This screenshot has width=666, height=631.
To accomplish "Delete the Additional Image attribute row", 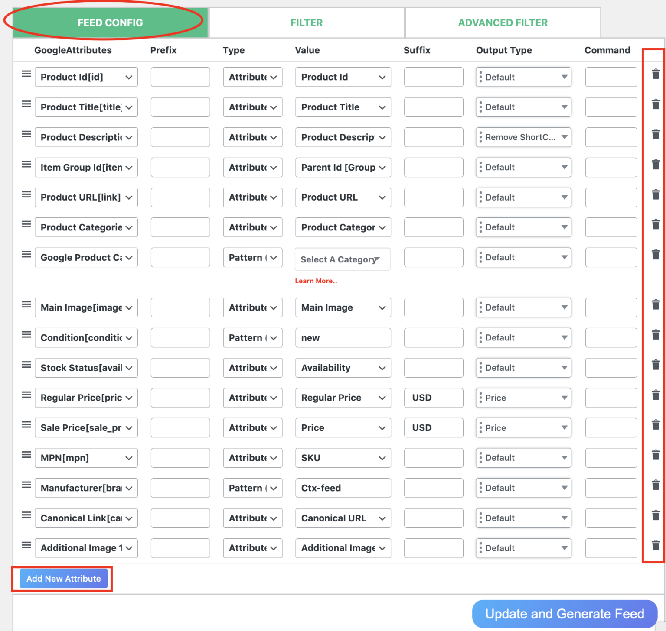I will coord(656,545).
